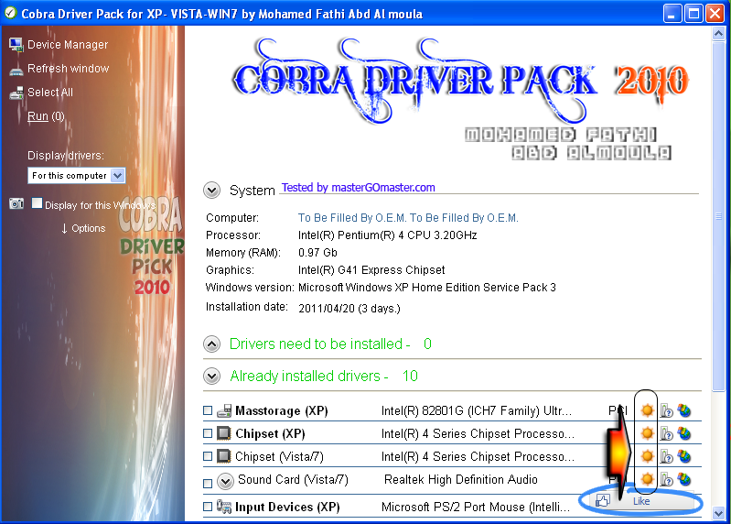731x524 pixels.
Task: Open device info icon for Sound Card
Action: coord(667,479)
